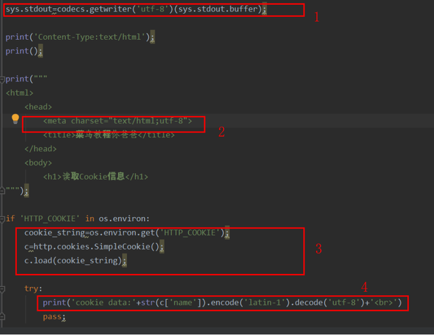Click the opening body tag line
Viewport: 434px width, 335px height.
[38, 163]
